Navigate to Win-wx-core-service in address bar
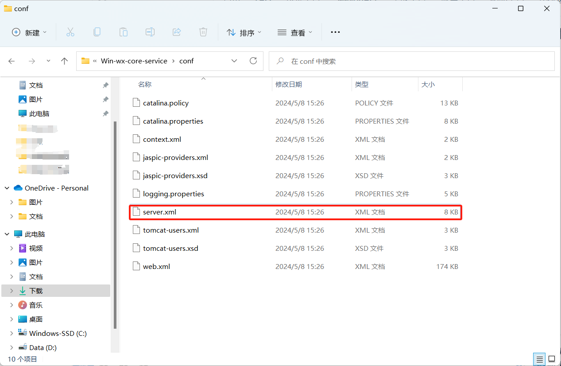The width and height of the screenshot is (561, 366). click(x=134, y=61)
